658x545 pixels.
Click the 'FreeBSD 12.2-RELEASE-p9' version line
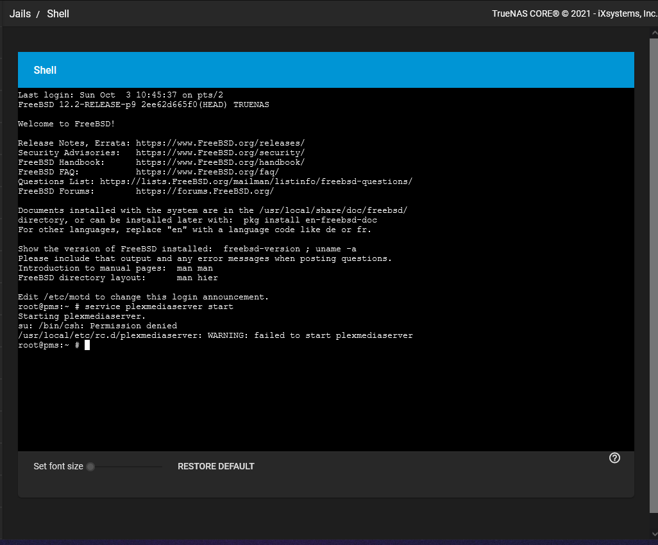click(x=144, y=105)
